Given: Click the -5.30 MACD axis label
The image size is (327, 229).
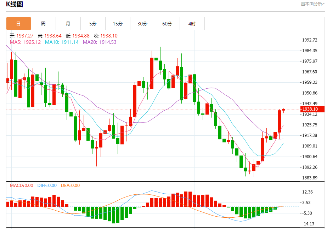Looking at the screenshot, I should pyautogui.click(x=306, y=213).
